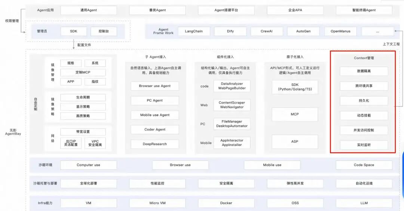Click the Mobile use Agent box
Viewport: 404px width, 211px height.
point(154,115)
